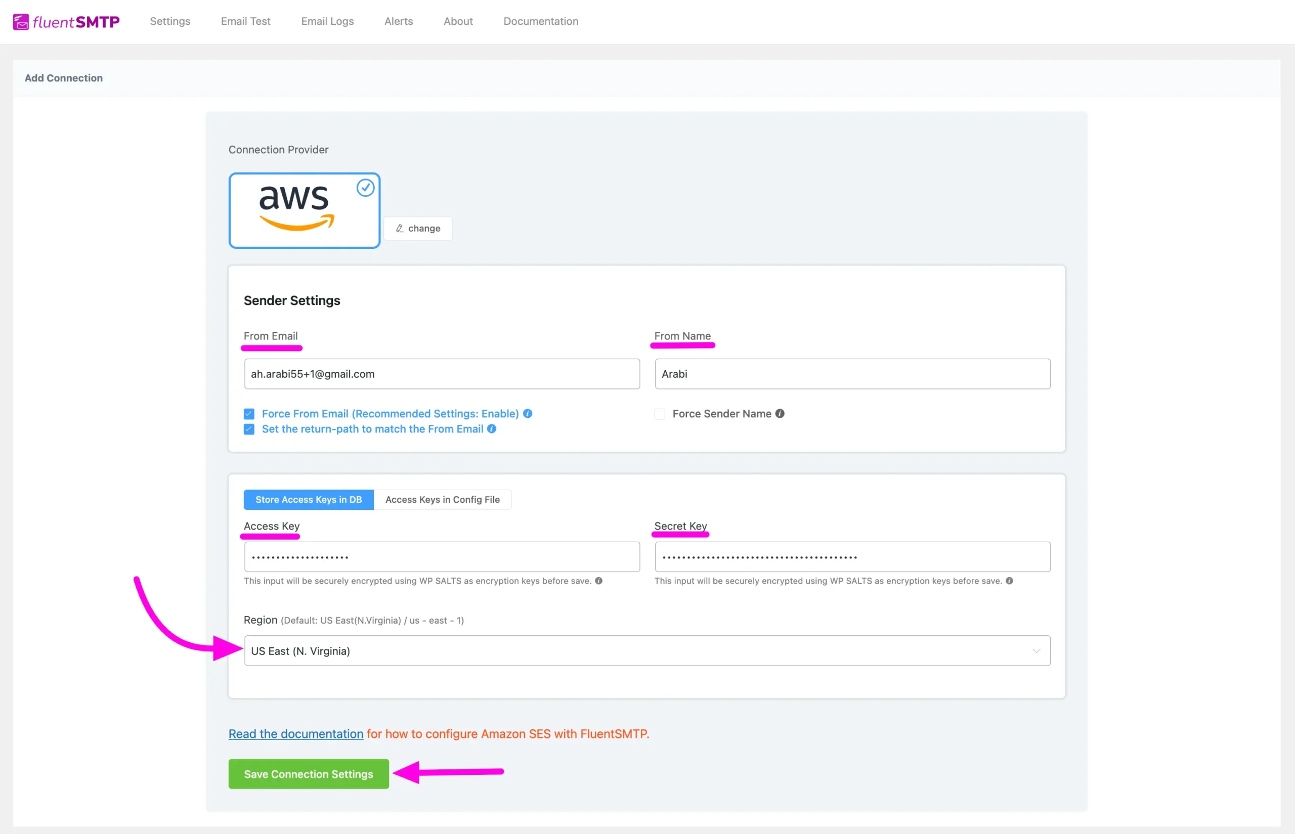Click the Sender Settings heading
The height and width of the screenshot is (834, 1295).
(x=292, y=300)
